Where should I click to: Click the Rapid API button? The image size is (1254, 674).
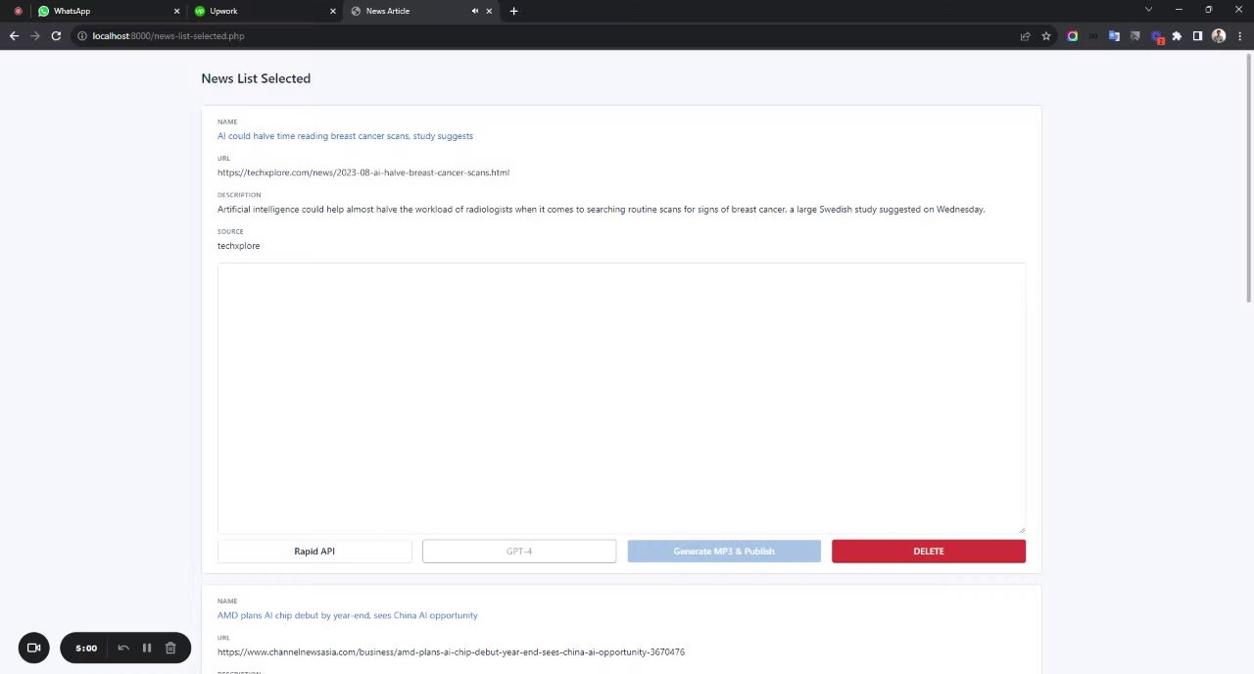point(314,552)
